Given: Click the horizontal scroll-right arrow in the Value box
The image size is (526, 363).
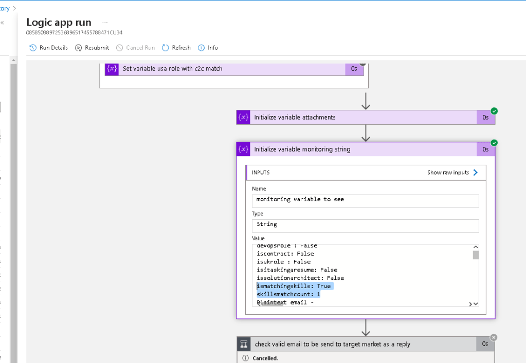Looking at the screenshot, I should [x=470, y=304].
